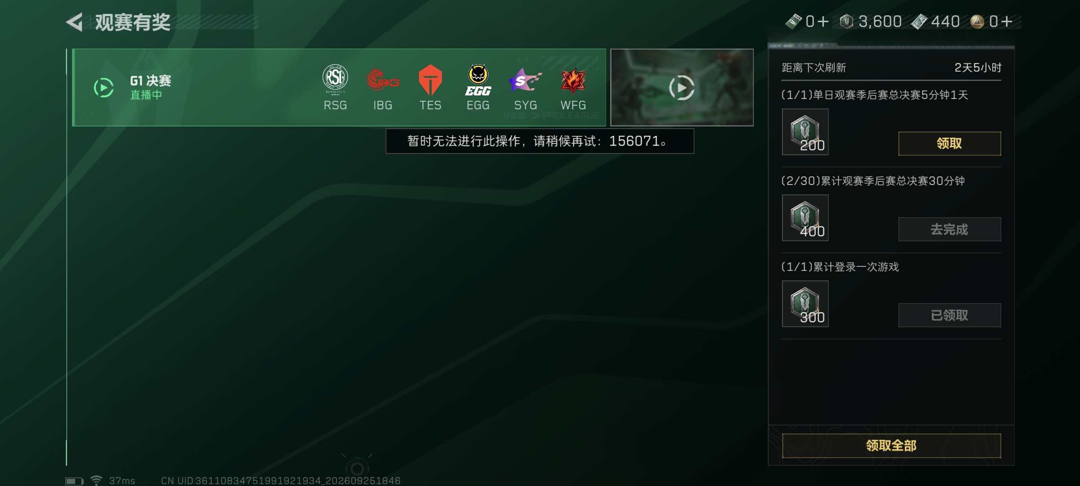The height and width of the screenshot is (486, 1080).
Task: Open the RSG team logo
Action: click(335, 79)
